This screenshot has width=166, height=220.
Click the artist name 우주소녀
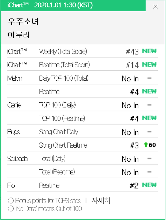pos(23,22)
